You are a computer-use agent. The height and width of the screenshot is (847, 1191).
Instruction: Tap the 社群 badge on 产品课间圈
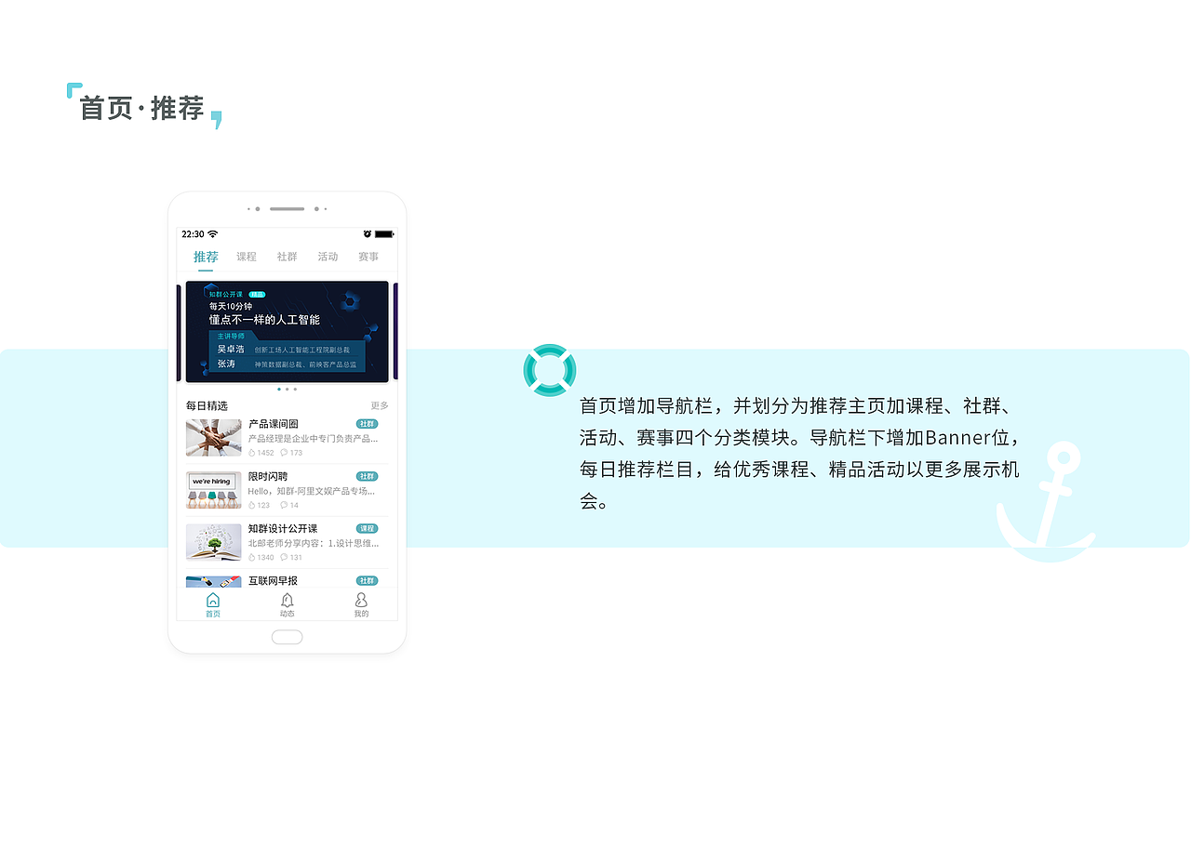pos(368,423)
